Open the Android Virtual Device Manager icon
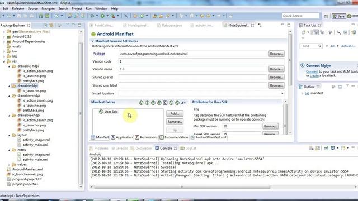 [47, 16]
